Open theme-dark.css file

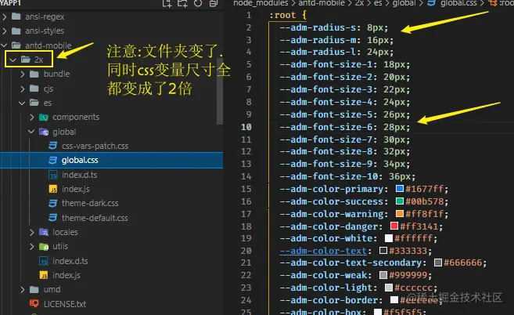[90, 203]
